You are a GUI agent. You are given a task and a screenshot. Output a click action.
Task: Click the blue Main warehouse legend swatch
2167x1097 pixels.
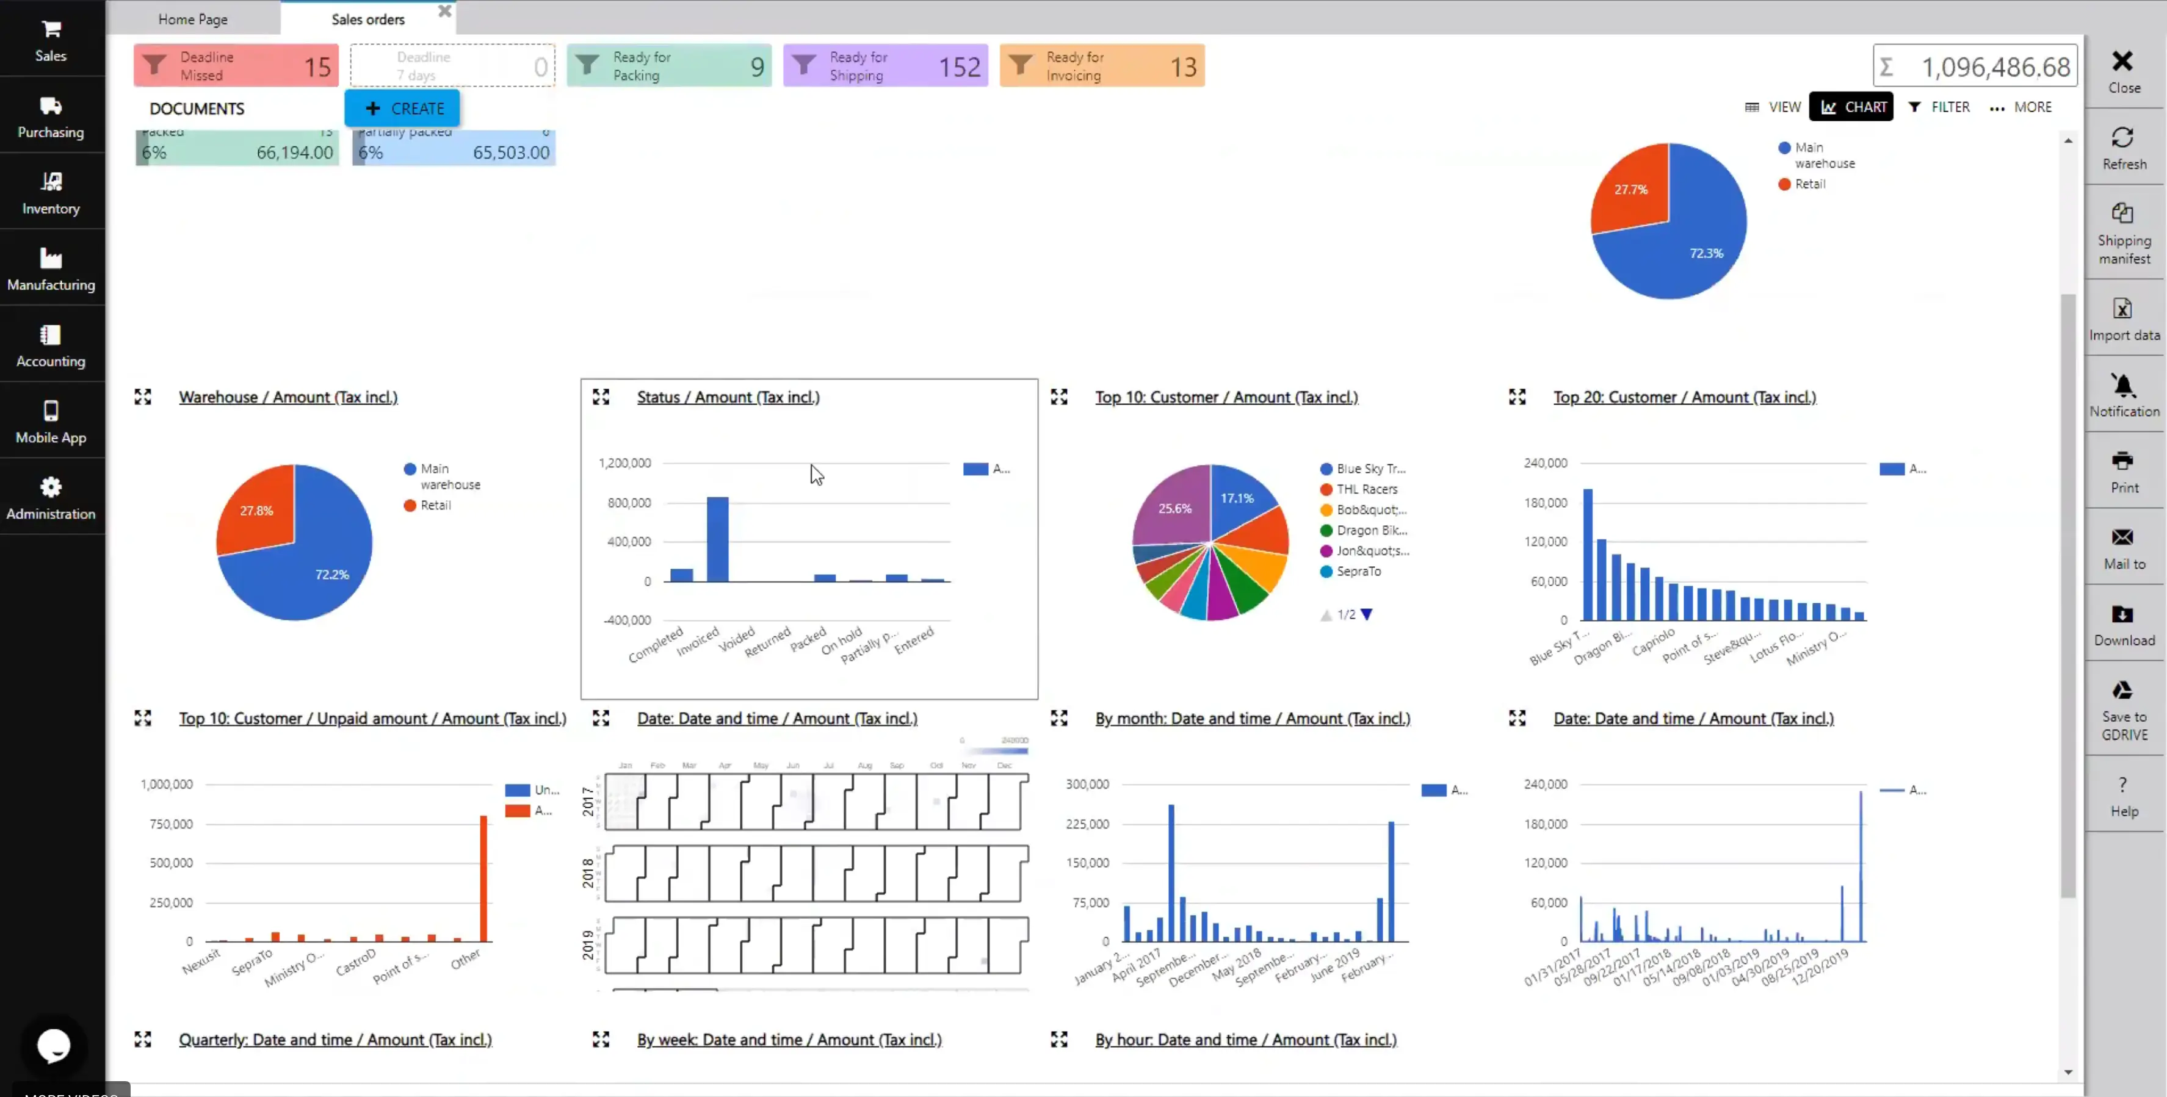[x=410, y=469]
